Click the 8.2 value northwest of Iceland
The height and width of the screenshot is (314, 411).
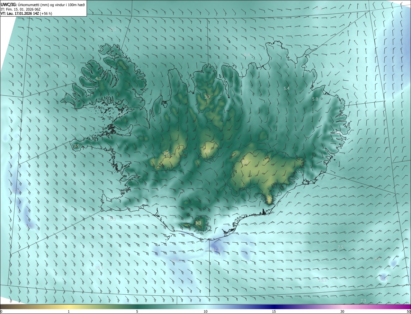coord(113,29)
